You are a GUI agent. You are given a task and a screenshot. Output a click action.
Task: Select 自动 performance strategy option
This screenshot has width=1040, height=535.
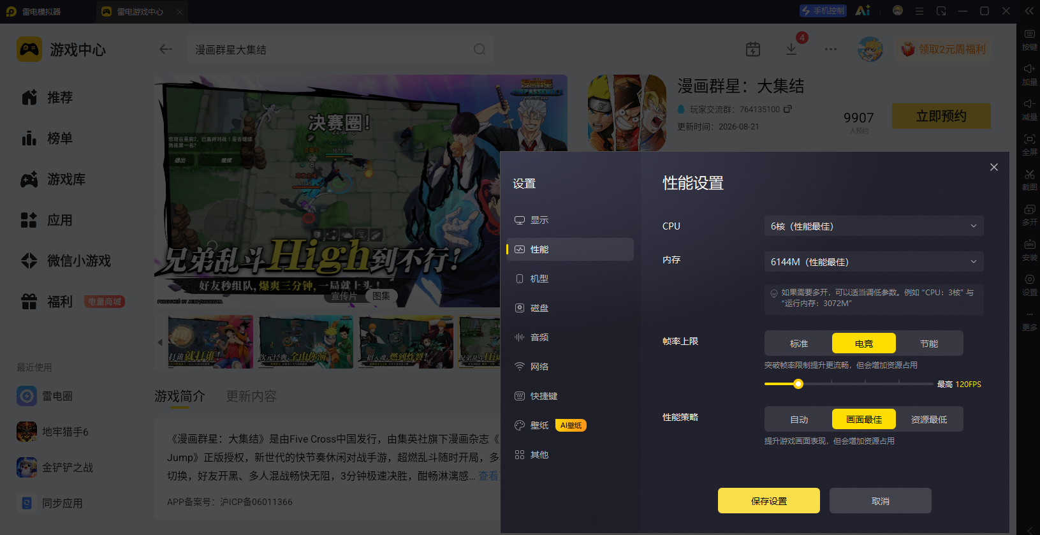pos(799,420)
